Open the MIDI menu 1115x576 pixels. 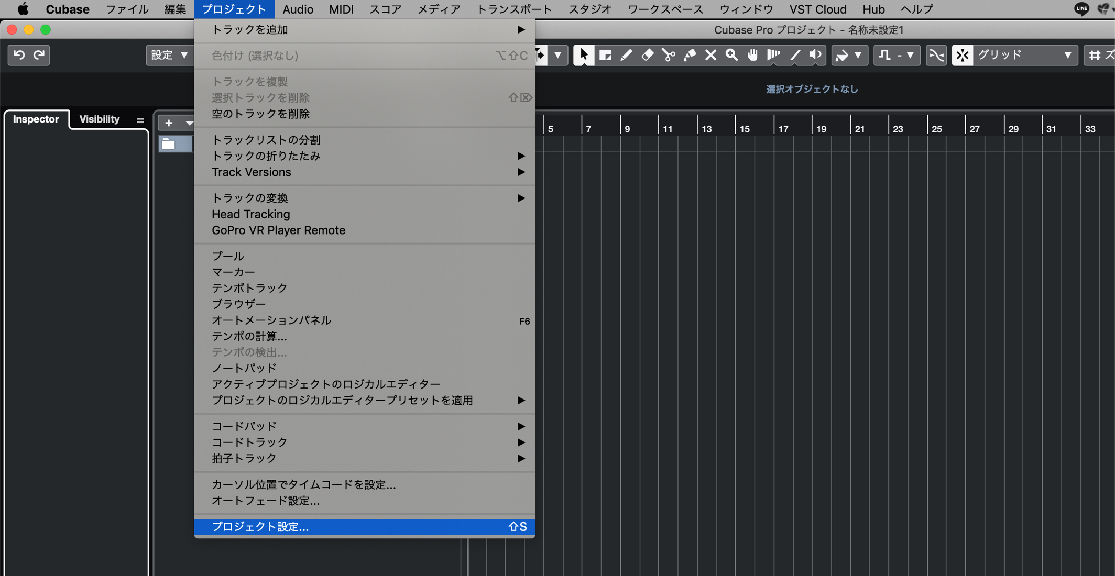tap(341, 9)
